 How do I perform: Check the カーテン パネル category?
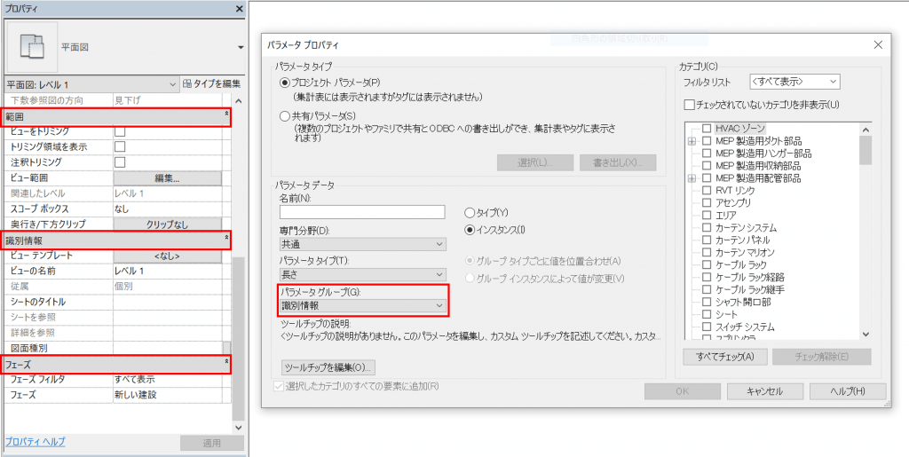706,240
